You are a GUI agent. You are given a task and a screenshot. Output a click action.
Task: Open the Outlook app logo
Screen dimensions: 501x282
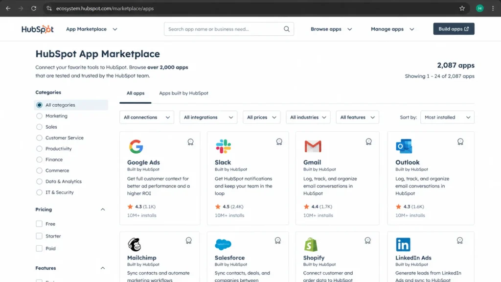pos(404,146)
